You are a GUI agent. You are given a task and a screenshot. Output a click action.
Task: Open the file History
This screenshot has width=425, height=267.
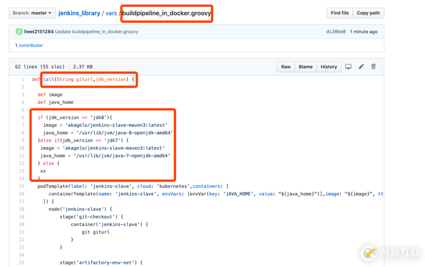[329, 67]
